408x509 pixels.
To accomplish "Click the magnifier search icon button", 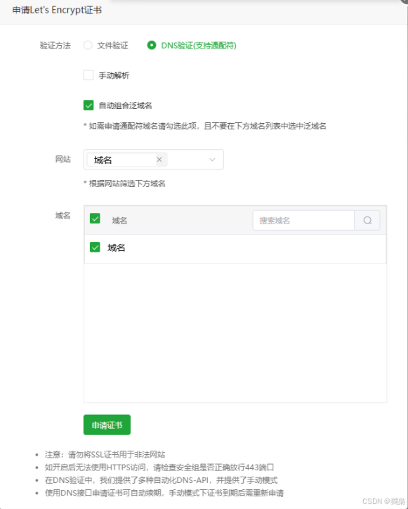I will coord(367,221).
